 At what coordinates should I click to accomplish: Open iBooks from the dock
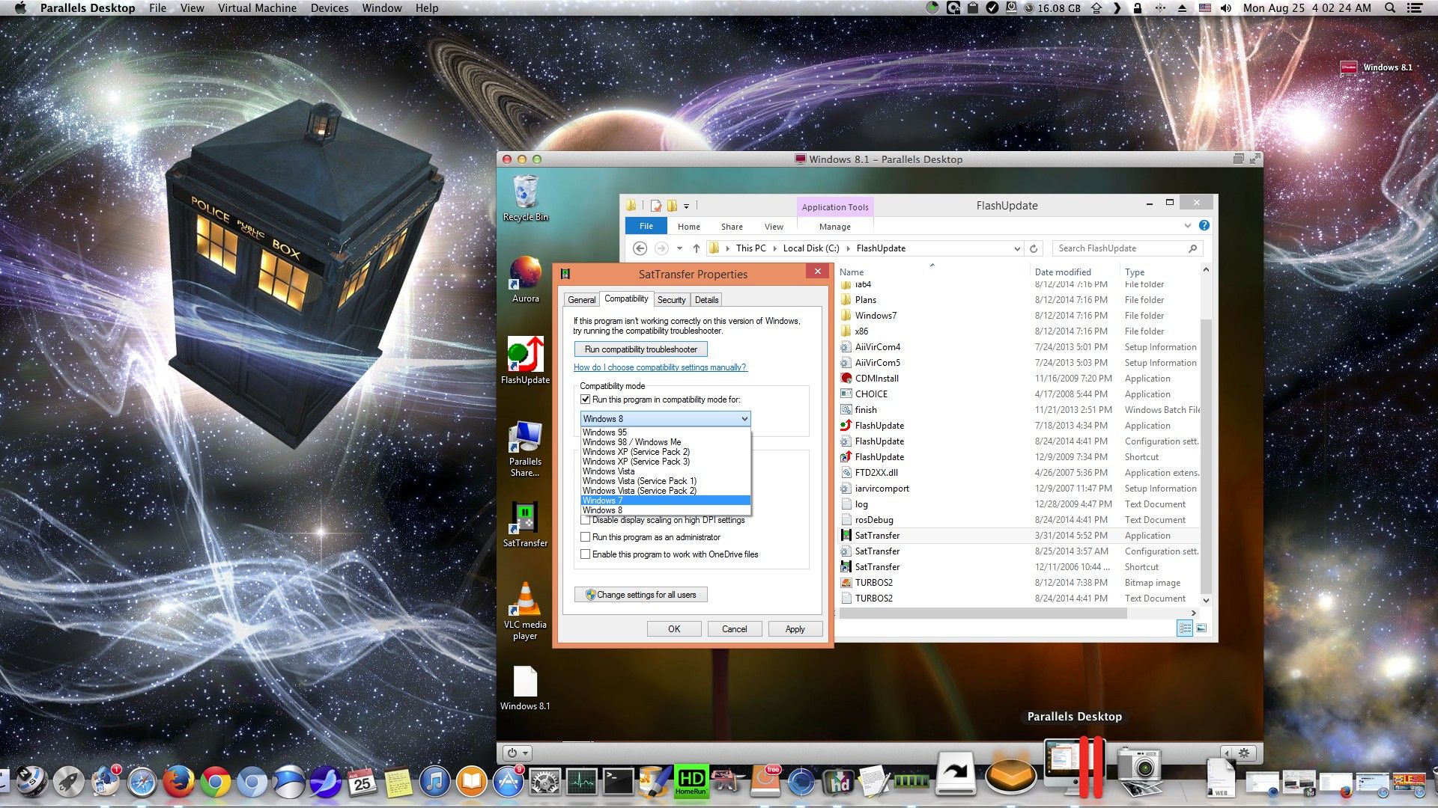pyautogui.click(x=471, y=783)
